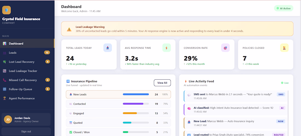Click the Total Leads Today inbox icon

pyautogui.click(x=108, y=48)
